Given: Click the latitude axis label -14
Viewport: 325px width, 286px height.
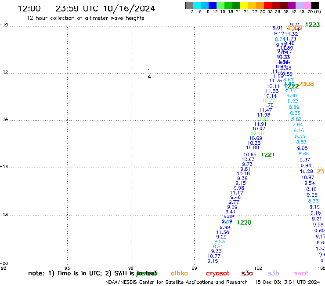Looking at the screenshot, I should click(x=4, y=119).
